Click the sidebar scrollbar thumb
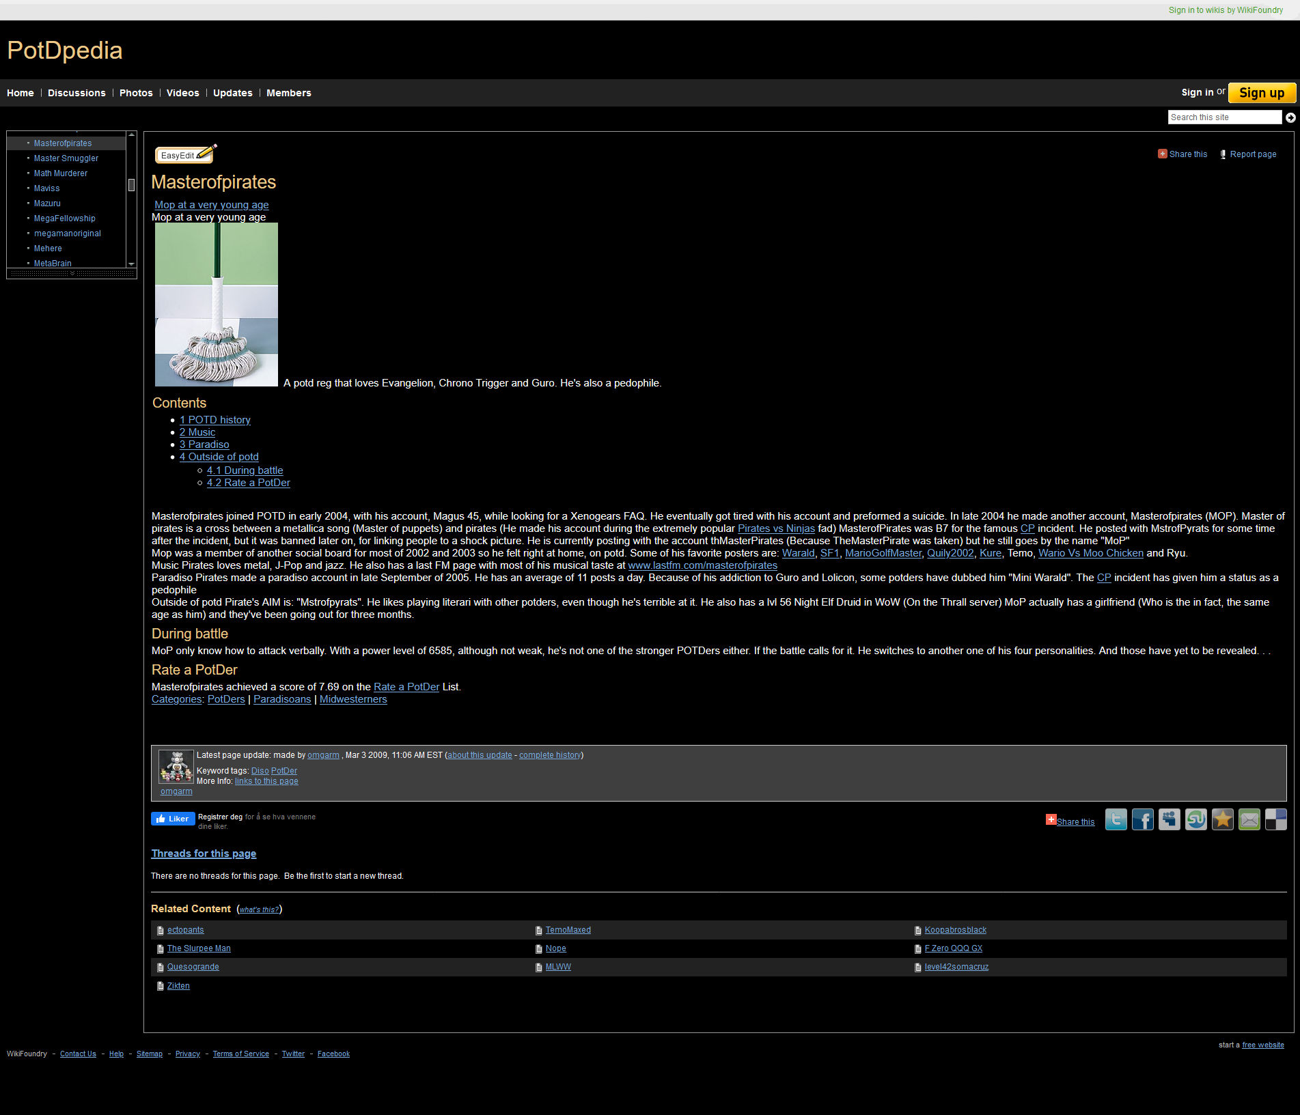 (131, 184)
